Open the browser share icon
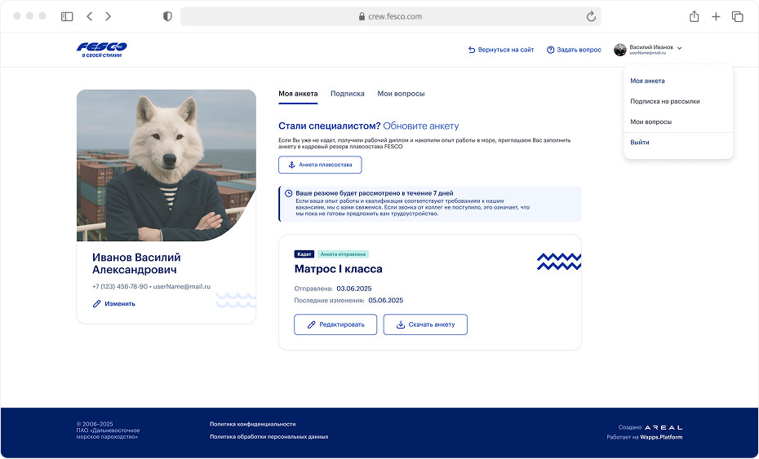 (x=694, y=16)
